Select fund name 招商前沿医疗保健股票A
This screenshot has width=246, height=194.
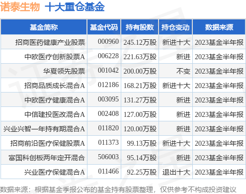point(48,143)
